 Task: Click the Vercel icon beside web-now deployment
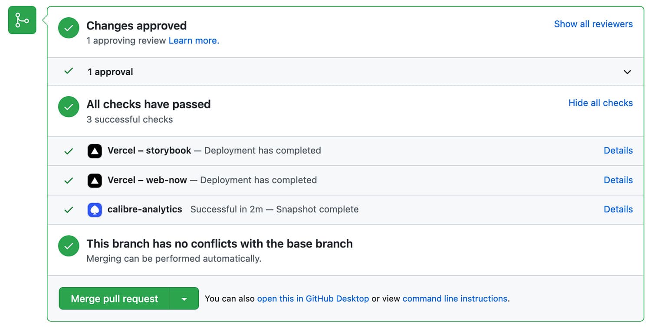(x=94, y=180)
